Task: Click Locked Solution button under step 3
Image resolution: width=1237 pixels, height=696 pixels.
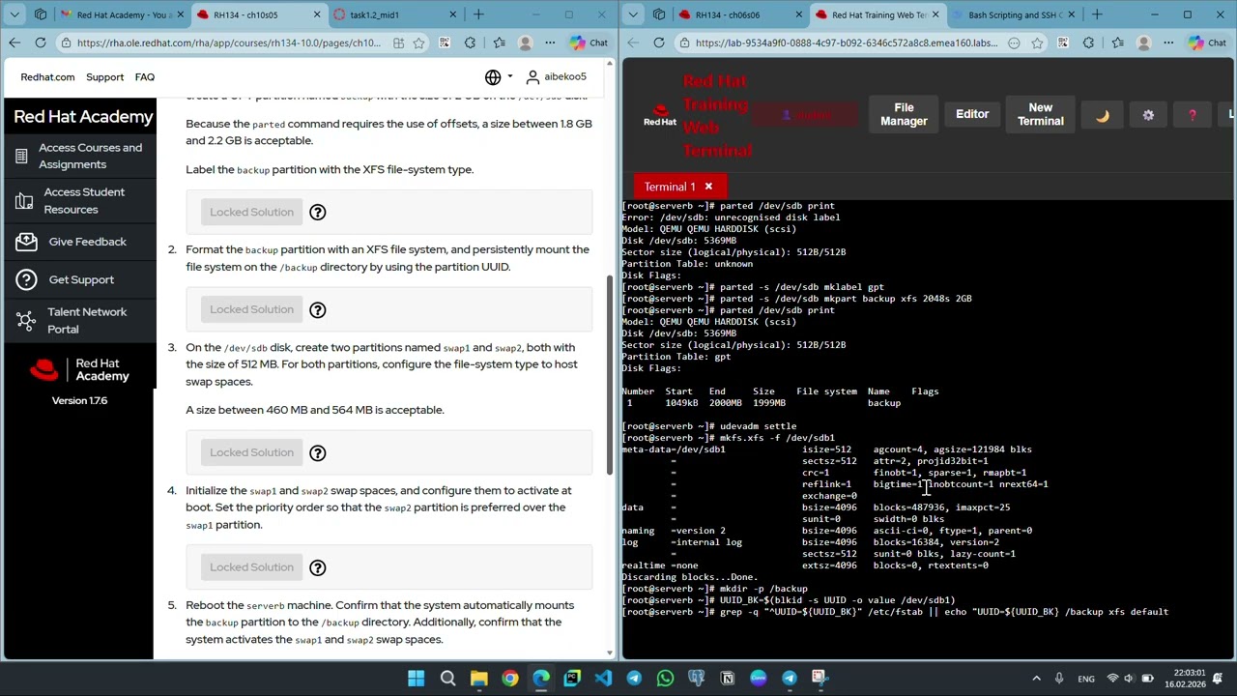Action: [251, 452]
